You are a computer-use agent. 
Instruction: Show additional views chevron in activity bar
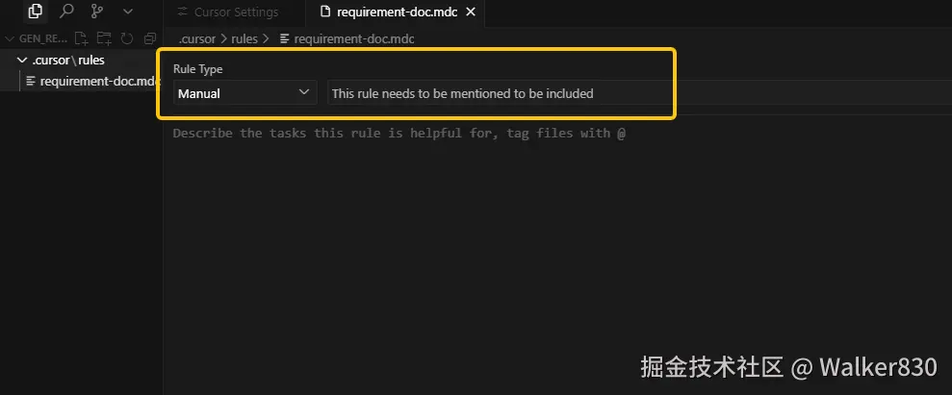click(x=128, y=12)
